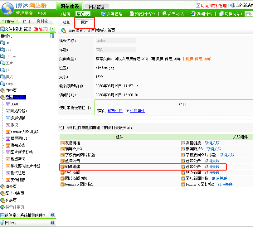Click 取消关联 for 测试组建 row
This screenshot has height=227, width=253.
[x=212, y=167]
